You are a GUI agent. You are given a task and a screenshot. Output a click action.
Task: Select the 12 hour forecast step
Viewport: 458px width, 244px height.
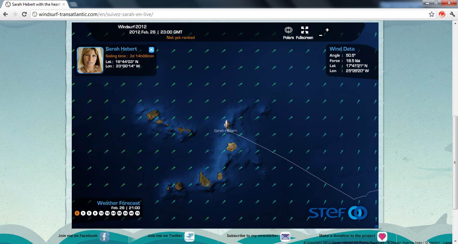101,213
